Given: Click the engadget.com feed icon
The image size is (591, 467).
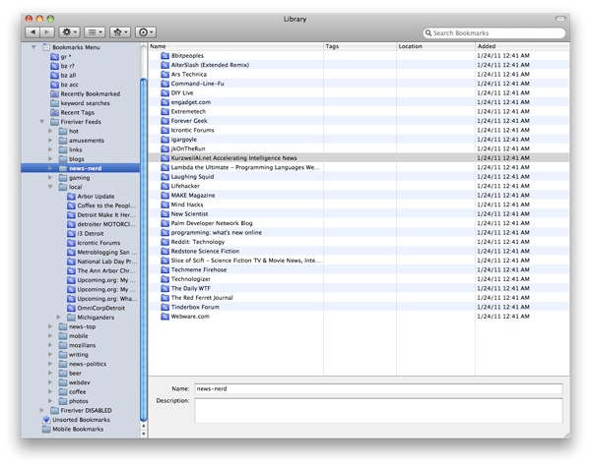Looking at the screenshot, I should tap(164, 102).
